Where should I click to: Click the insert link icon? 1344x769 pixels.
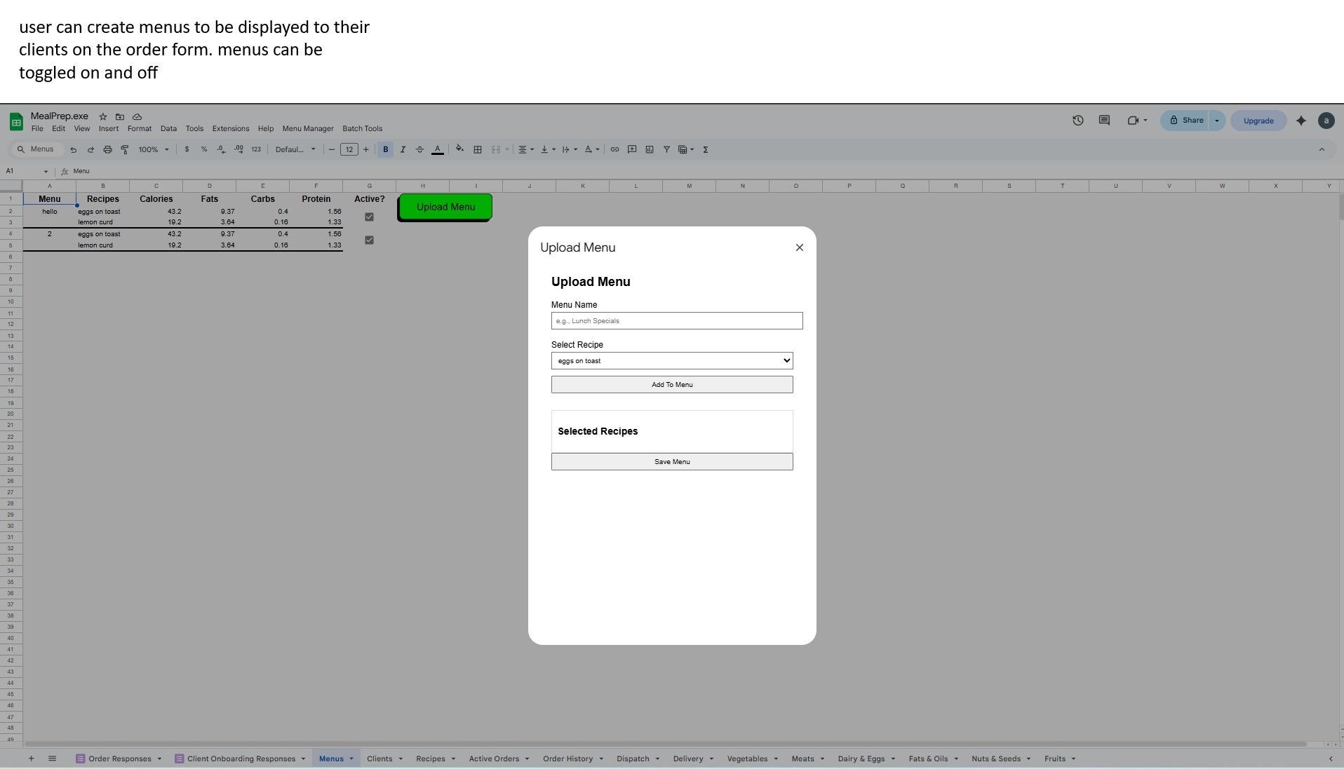[x=614, y=149]
